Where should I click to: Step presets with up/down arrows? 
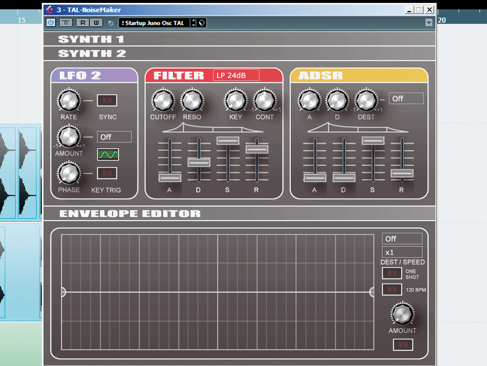point(194,23)
